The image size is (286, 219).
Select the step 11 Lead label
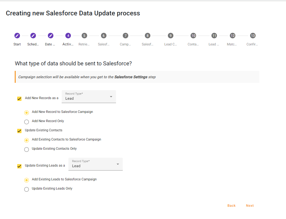coord(214,44)
